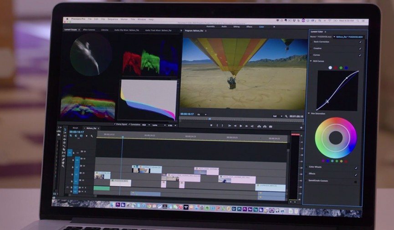Screen dimensions: 394x230
Task: Switch to the Libraries panel tab
Action: tap(105, 30)
